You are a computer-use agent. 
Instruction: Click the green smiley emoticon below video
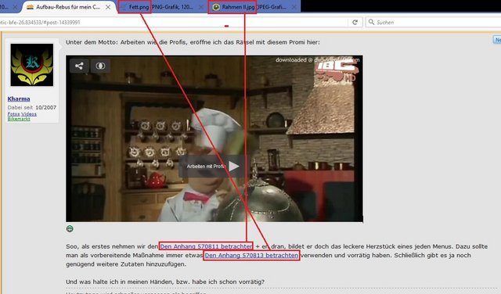pyautogui.click(x=70, y=229)
